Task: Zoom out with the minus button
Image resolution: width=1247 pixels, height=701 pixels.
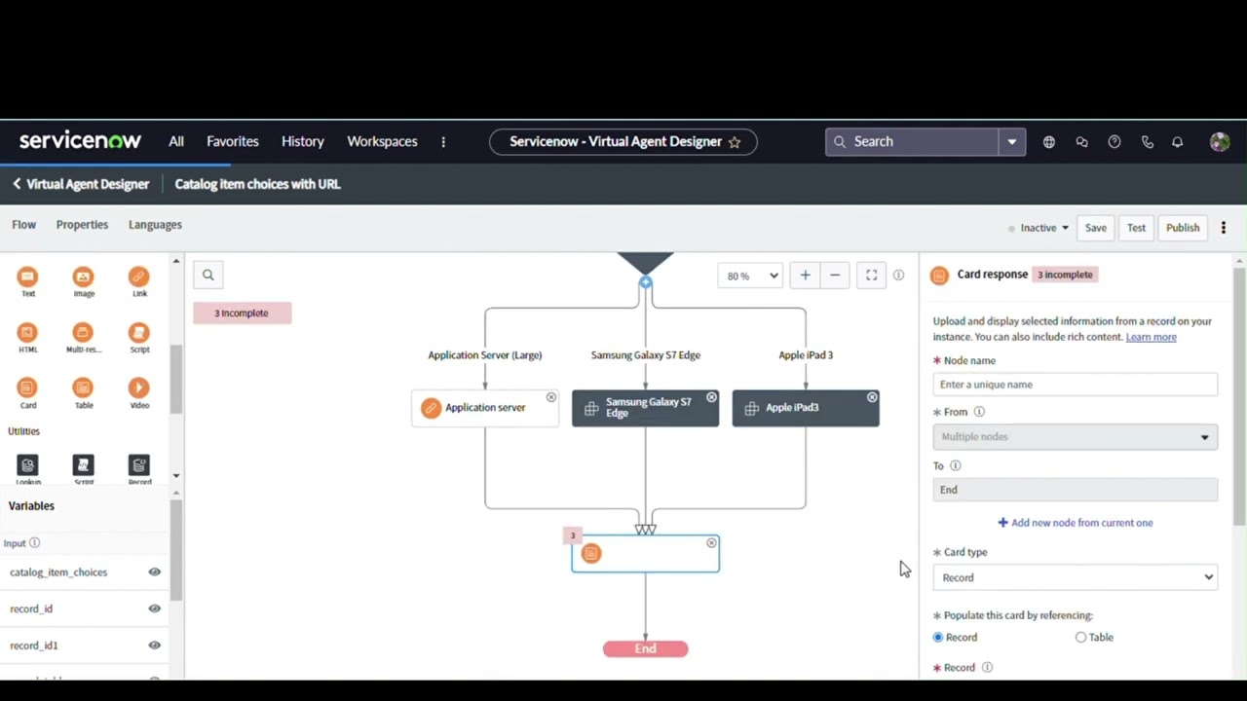Action: (x=835, y=276)
